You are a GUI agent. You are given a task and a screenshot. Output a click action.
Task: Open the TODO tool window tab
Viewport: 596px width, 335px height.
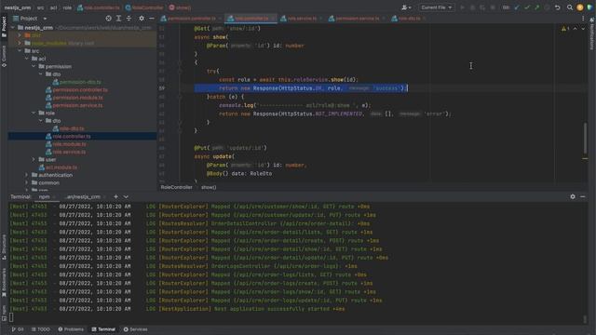click(41, 329)
